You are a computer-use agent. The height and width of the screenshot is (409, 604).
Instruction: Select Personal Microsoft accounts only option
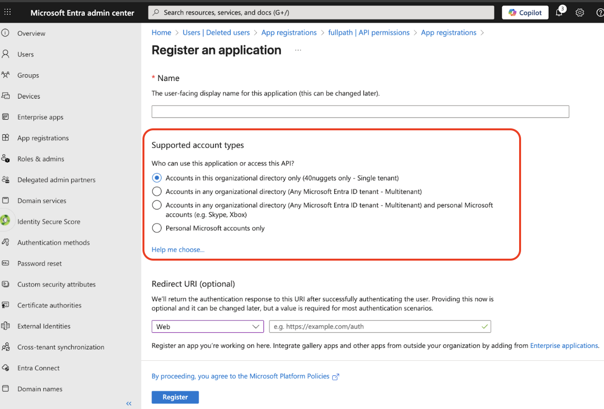[x=157, y=228]
